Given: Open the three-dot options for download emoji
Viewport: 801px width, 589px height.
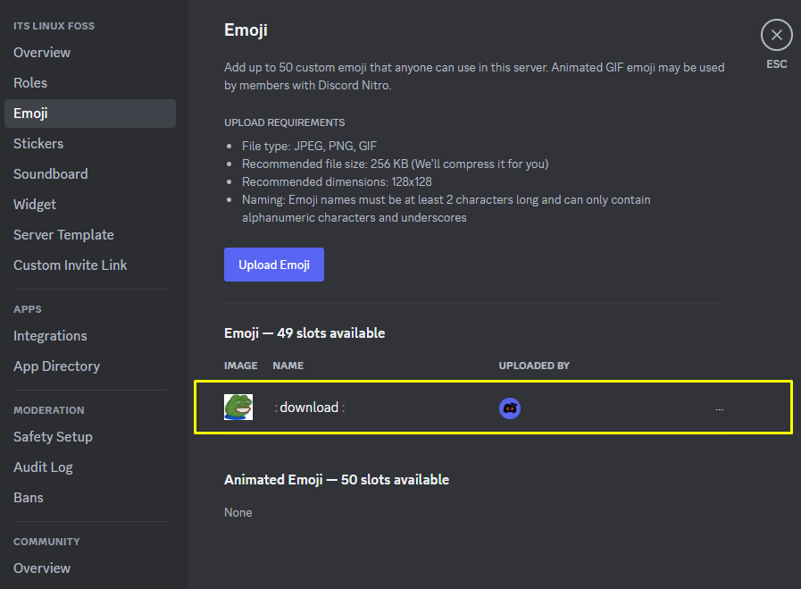Looking at the screenshot, I should click(719, 409).
